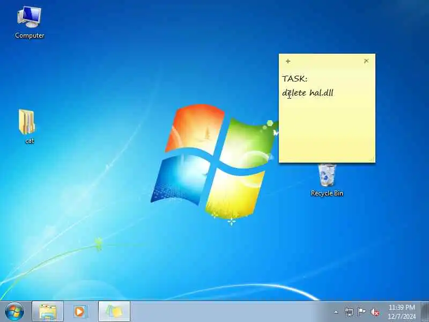Select the Recycle Bin icon
This screenshot has width=429, height=322.
pos(327,180)
